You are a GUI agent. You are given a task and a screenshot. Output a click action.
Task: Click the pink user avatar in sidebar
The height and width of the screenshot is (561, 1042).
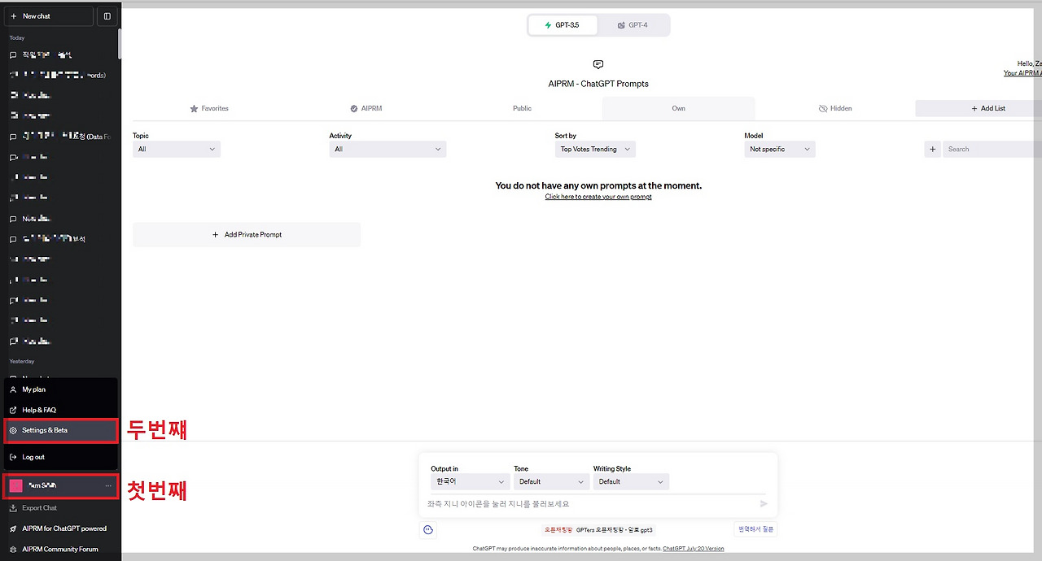point(15,486)
